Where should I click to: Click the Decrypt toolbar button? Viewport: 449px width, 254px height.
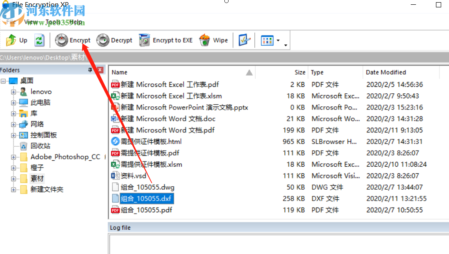tap(114, 40)
